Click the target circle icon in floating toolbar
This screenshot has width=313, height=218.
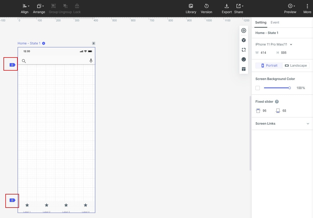click(x=243, y=30)
